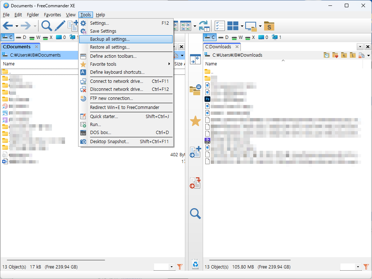Open the right pane filter combo dropdown
The width and height of the screenshot is (372, 279).
pos(358,267)
